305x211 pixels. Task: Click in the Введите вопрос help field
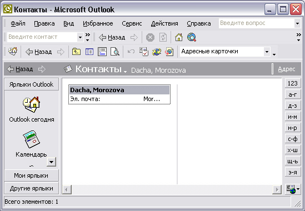point(256,23)
